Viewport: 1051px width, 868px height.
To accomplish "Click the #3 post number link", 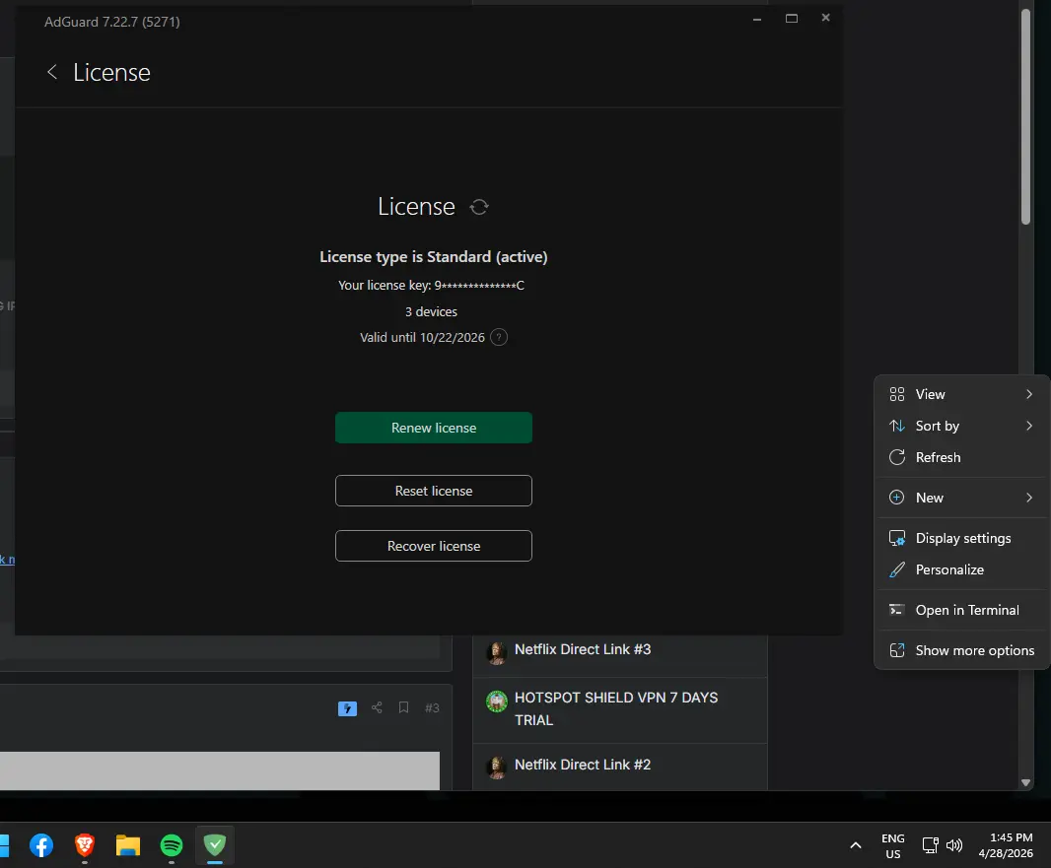I will (433, 708).
